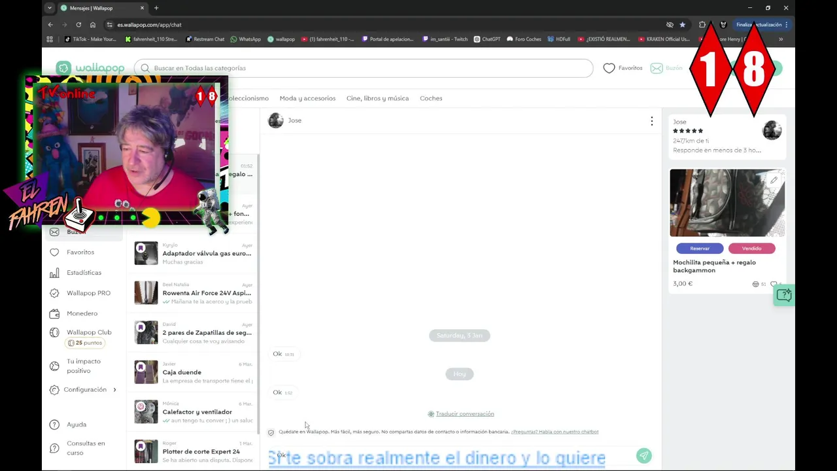837x471 pixels.
Task: Open the 'im_santiii - Twitch' bookmark
Action: click(445, 39)
